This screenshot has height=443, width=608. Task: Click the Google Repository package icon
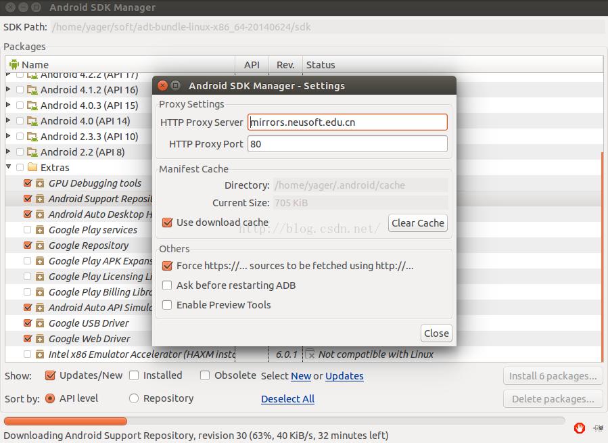[40, 246]
